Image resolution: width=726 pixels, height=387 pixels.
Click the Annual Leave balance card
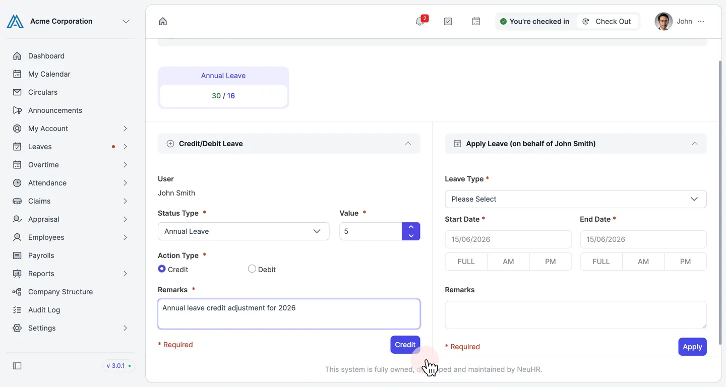[223, 88]
